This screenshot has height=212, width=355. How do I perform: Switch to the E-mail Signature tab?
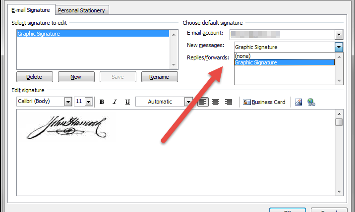pos(31,10)
